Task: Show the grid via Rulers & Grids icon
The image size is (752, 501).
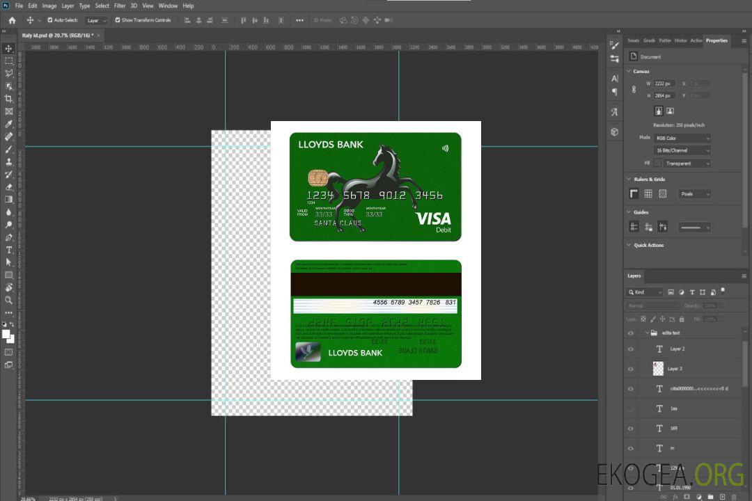Action: [648, 194]
